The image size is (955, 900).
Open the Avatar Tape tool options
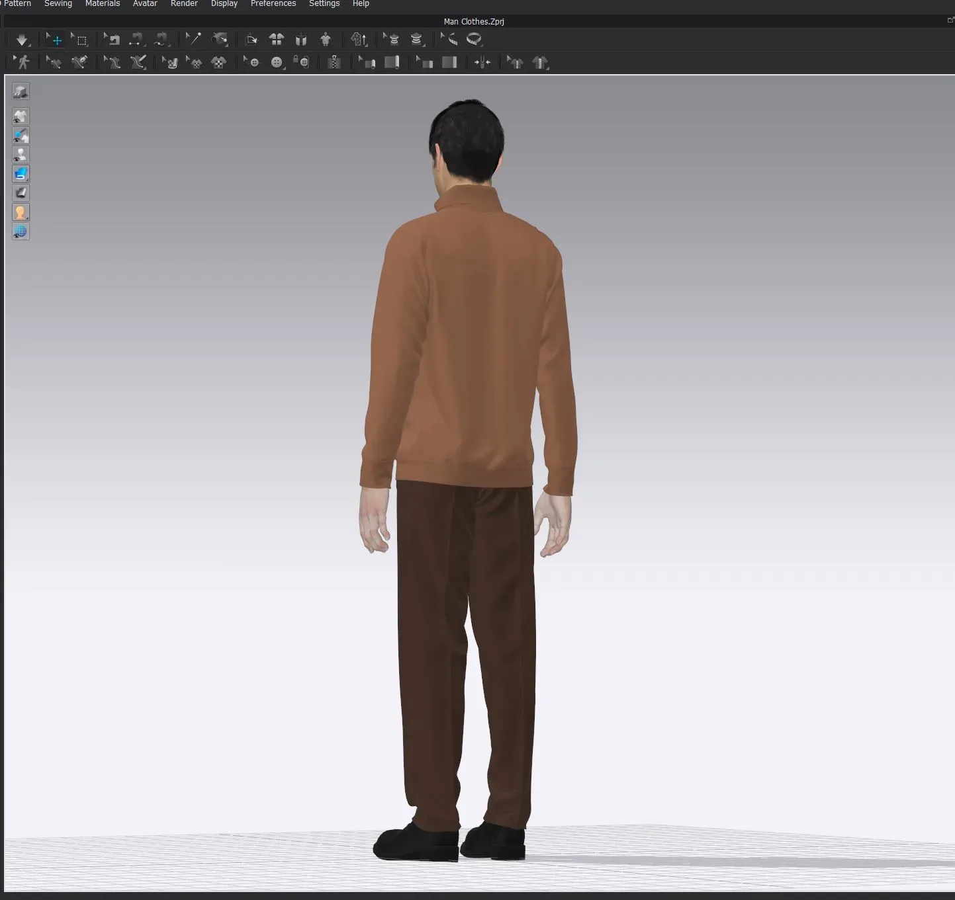[416, 40]
